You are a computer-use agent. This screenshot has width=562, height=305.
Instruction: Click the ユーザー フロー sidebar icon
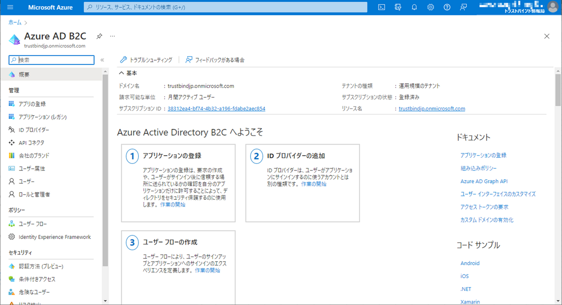[x=12, y=224]
